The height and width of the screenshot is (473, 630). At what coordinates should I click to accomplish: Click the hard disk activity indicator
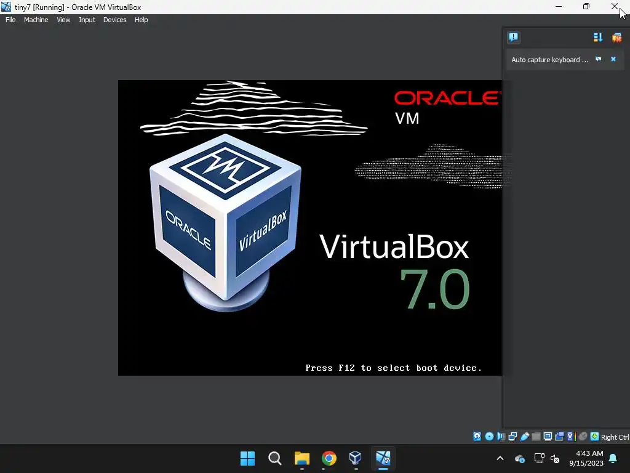point(477,437)
